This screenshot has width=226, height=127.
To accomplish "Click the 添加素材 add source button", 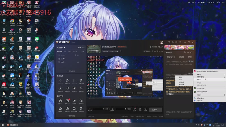I will [71, 71].
